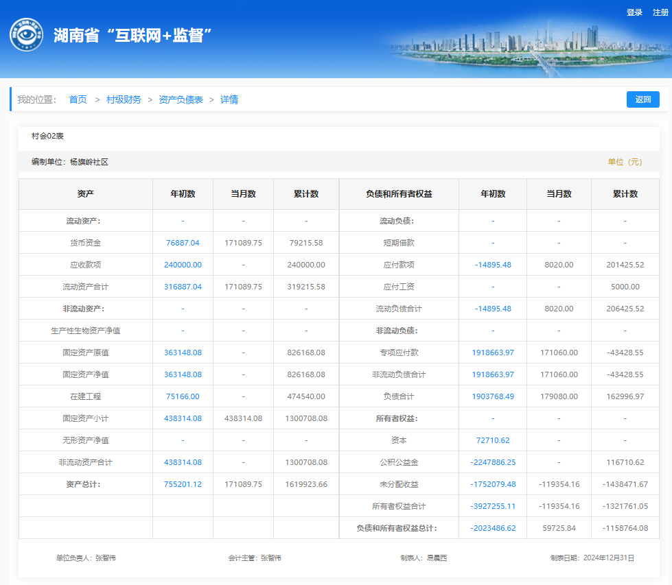Click site title 湖南省"互联网+监督"
The image size is (672, 585).
(x=132, y=35)
